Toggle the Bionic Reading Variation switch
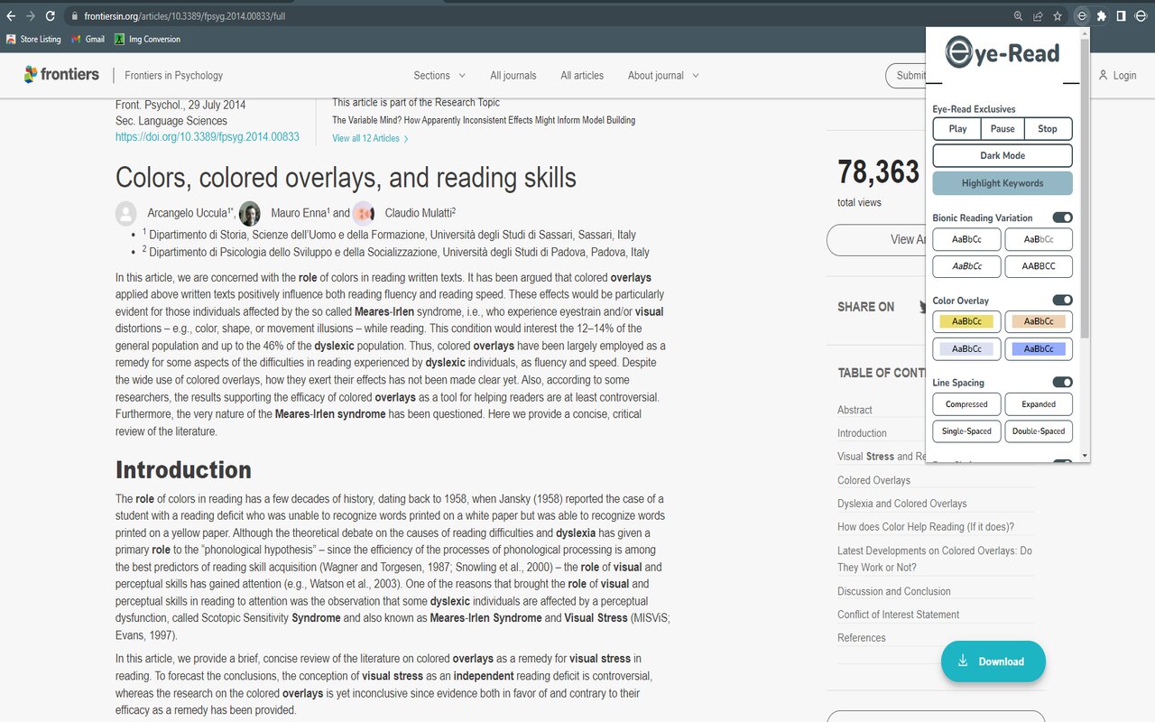 1062,218
